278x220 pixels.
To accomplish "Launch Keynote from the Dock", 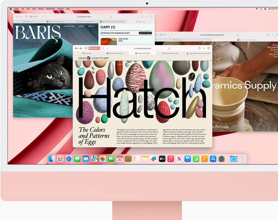I will (188, 159).
